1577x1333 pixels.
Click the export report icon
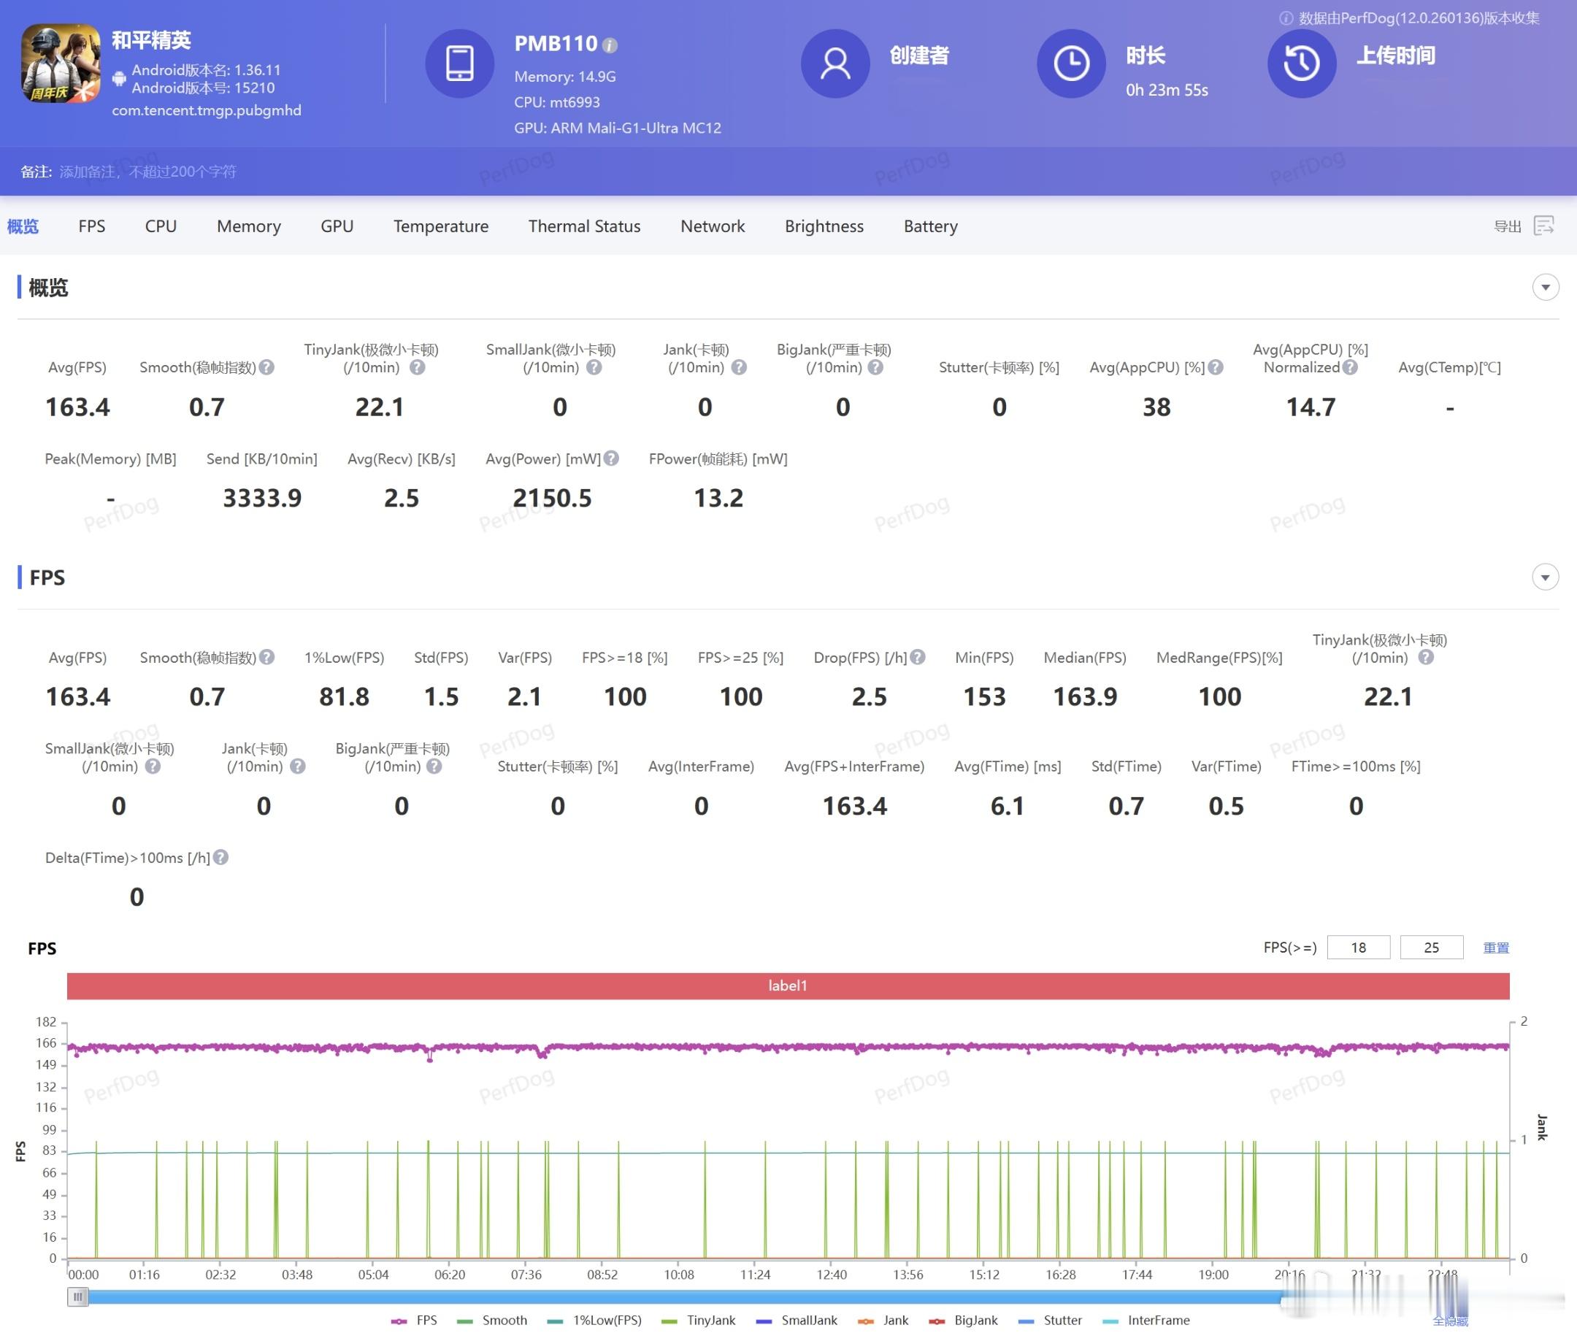tap(1543, 225)
